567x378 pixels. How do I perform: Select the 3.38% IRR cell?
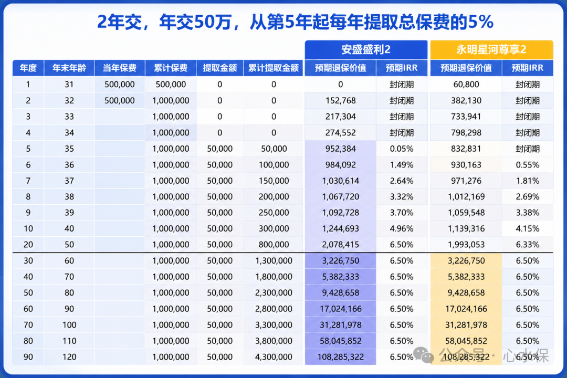click(x=527, y=213)
